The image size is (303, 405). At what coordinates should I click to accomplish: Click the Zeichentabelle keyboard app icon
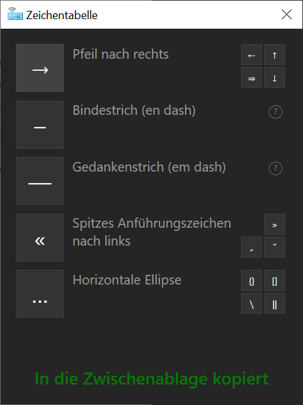[15, 14]
